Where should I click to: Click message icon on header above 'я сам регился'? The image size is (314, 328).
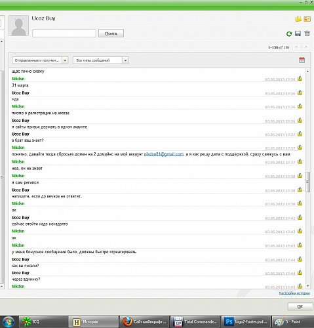click(300, 176)
